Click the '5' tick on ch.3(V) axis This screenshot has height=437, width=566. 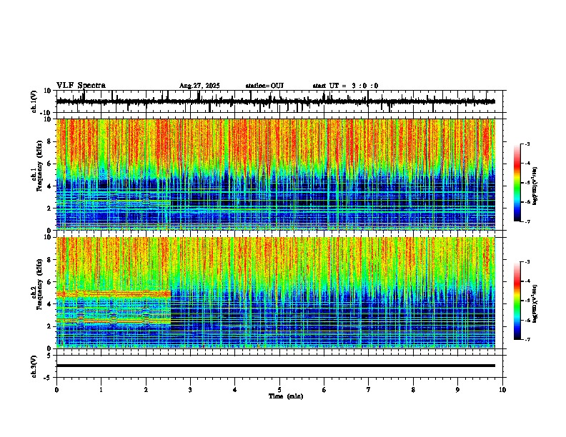[x=50, y=355]
